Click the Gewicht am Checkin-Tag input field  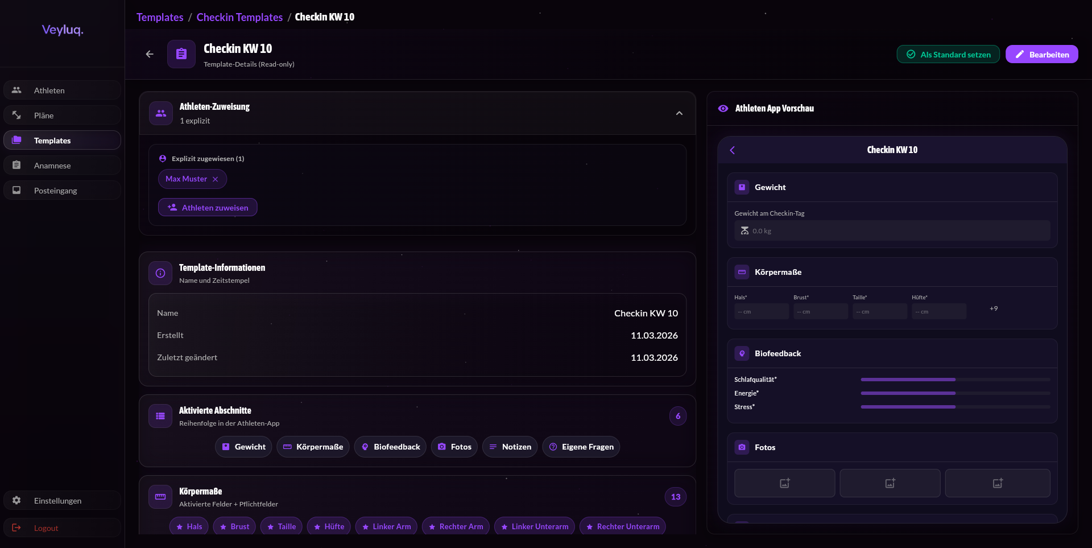coord(892,231)
